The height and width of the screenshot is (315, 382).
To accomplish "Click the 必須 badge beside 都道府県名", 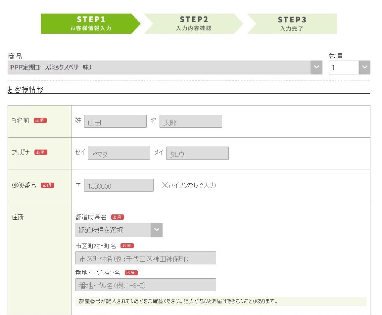I will 118,217.
